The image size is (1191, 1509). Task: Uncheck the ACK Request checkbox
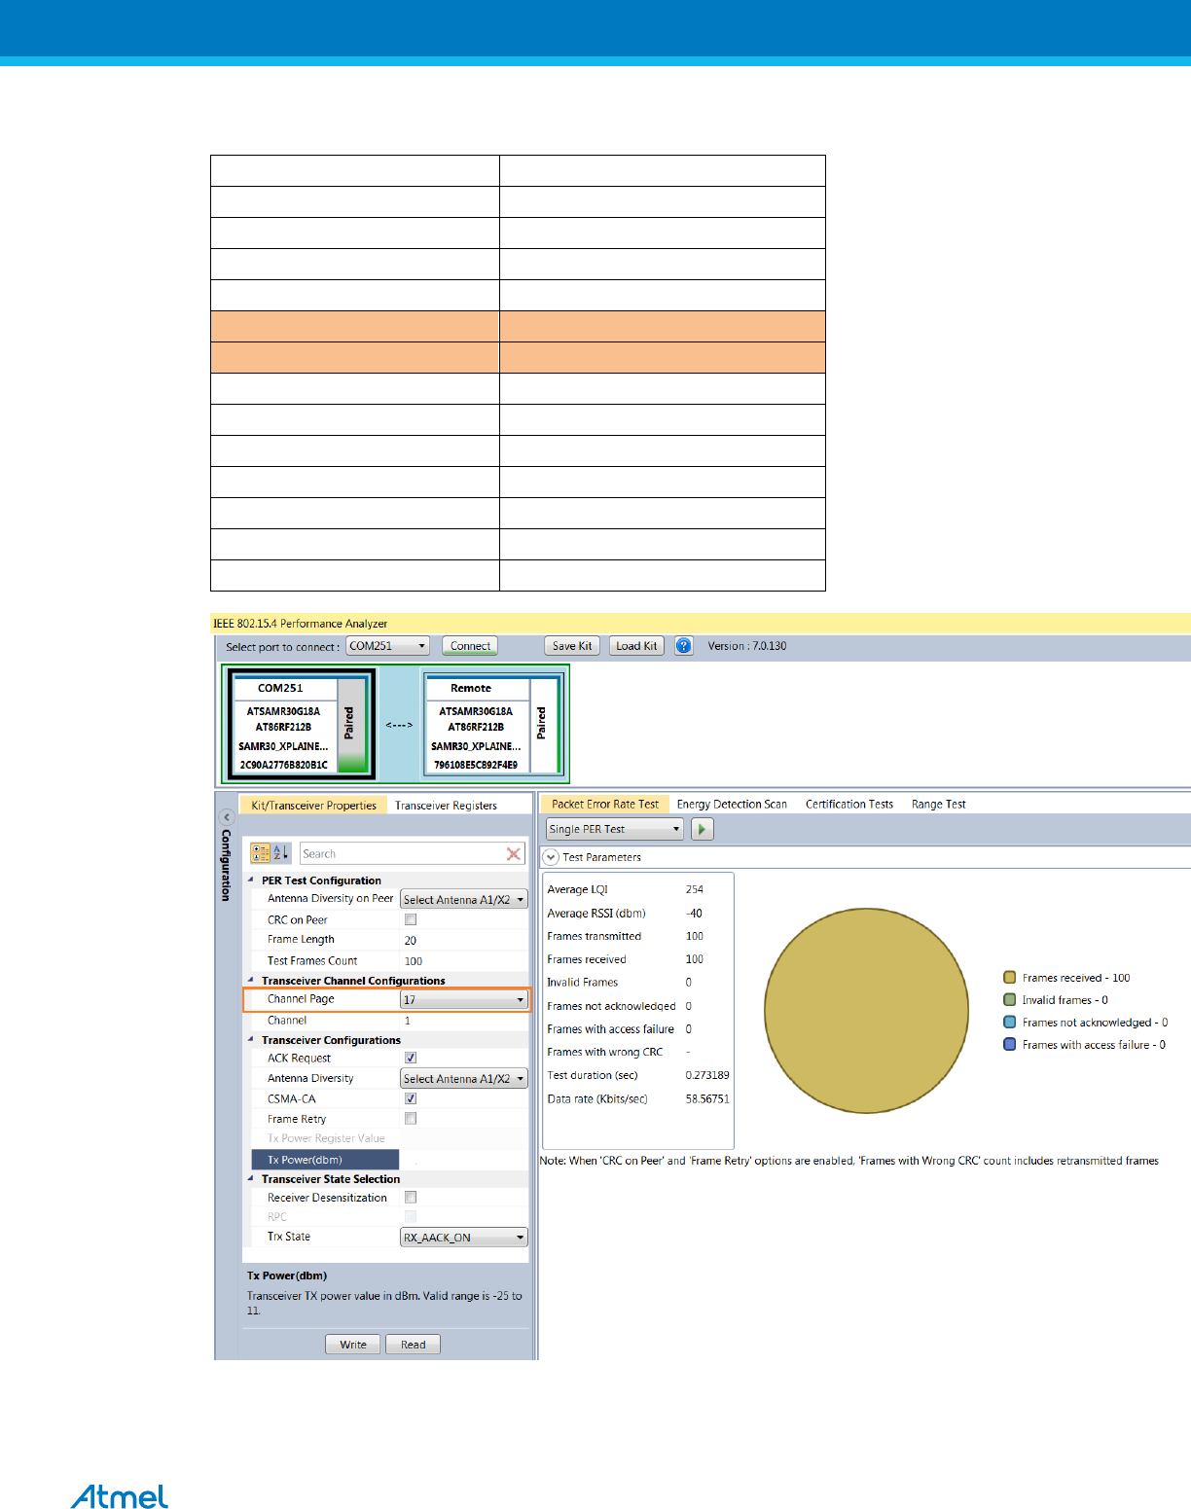411,1058
